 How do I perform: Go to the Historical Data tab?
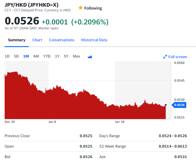[x=94, y=40]
